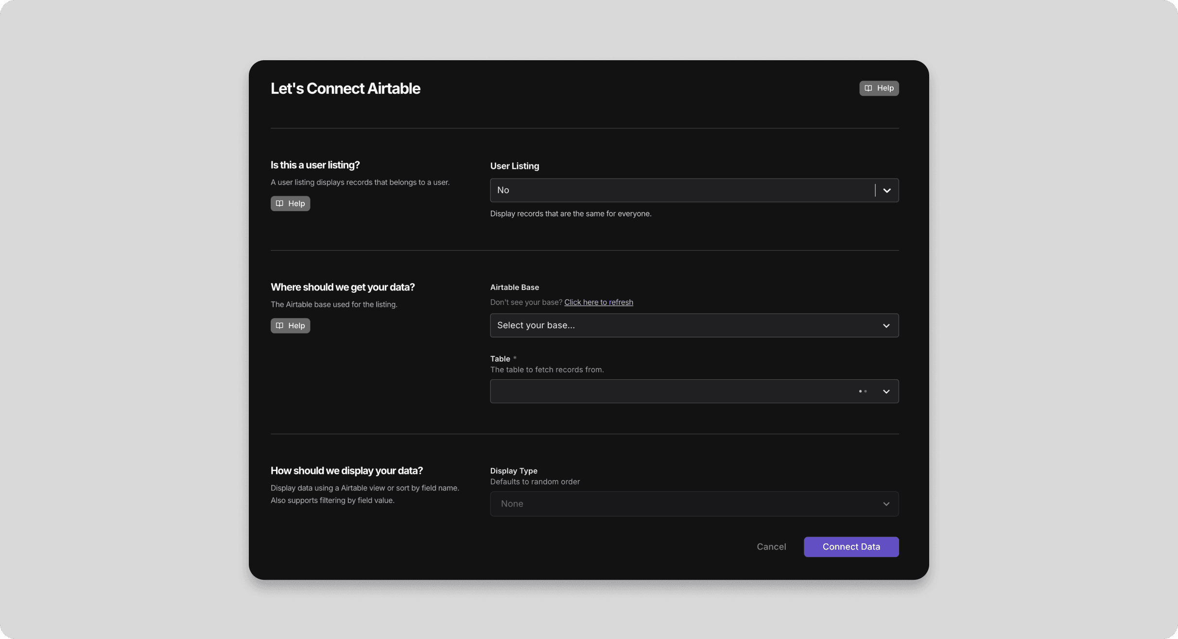The height and width of the screenshot is (639, 1178).
Task: Click the chevron arrow of User Listing select
Action: pos(887,190)
